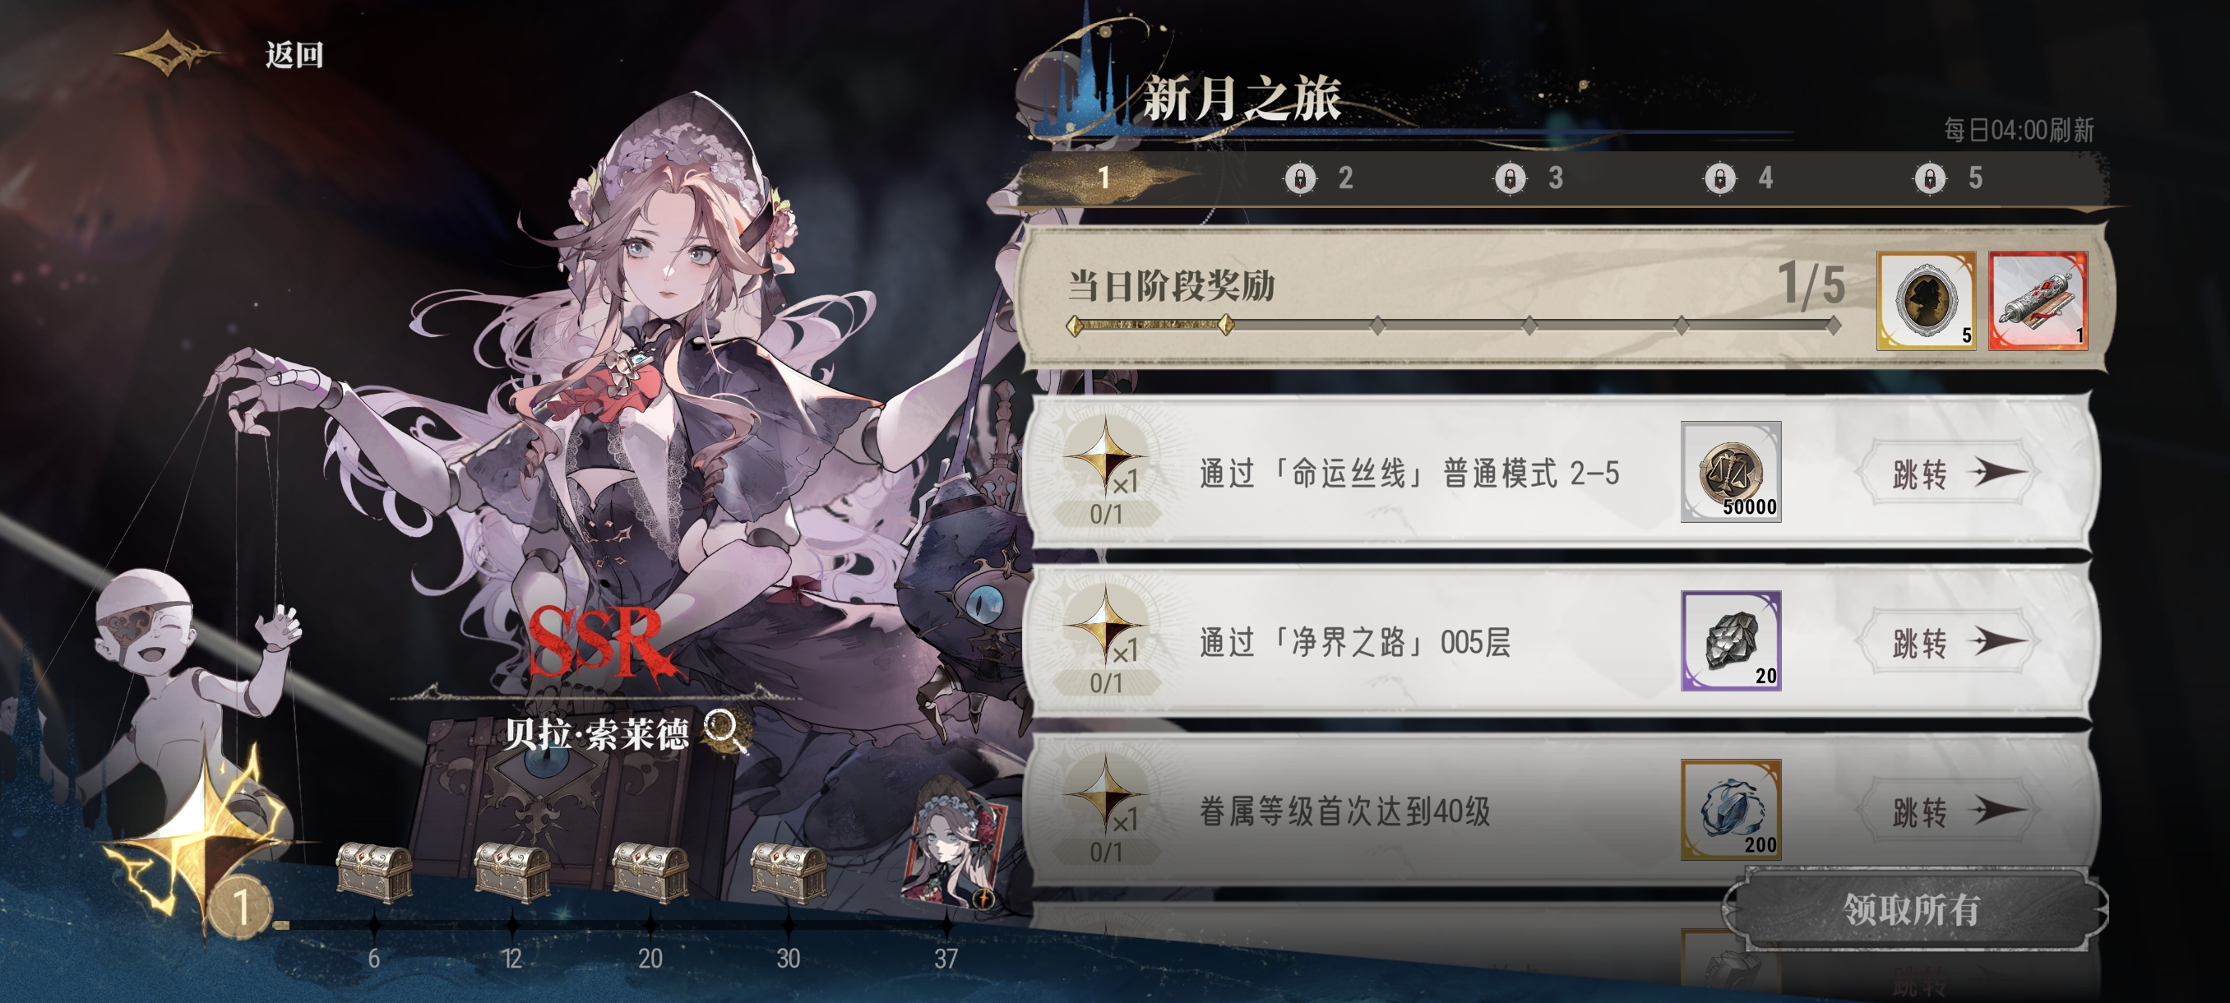Click the 当日阶段奖励 progress bar
This screenshot has width=2230, height=1003.
(x=1453, y=326)
